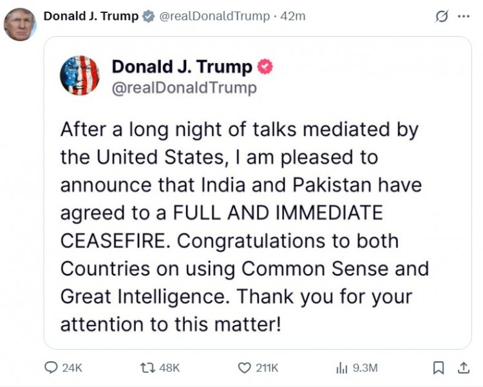
Task: Click the flag-themed avatar in the quoted post
Action: tap(80, 75)
